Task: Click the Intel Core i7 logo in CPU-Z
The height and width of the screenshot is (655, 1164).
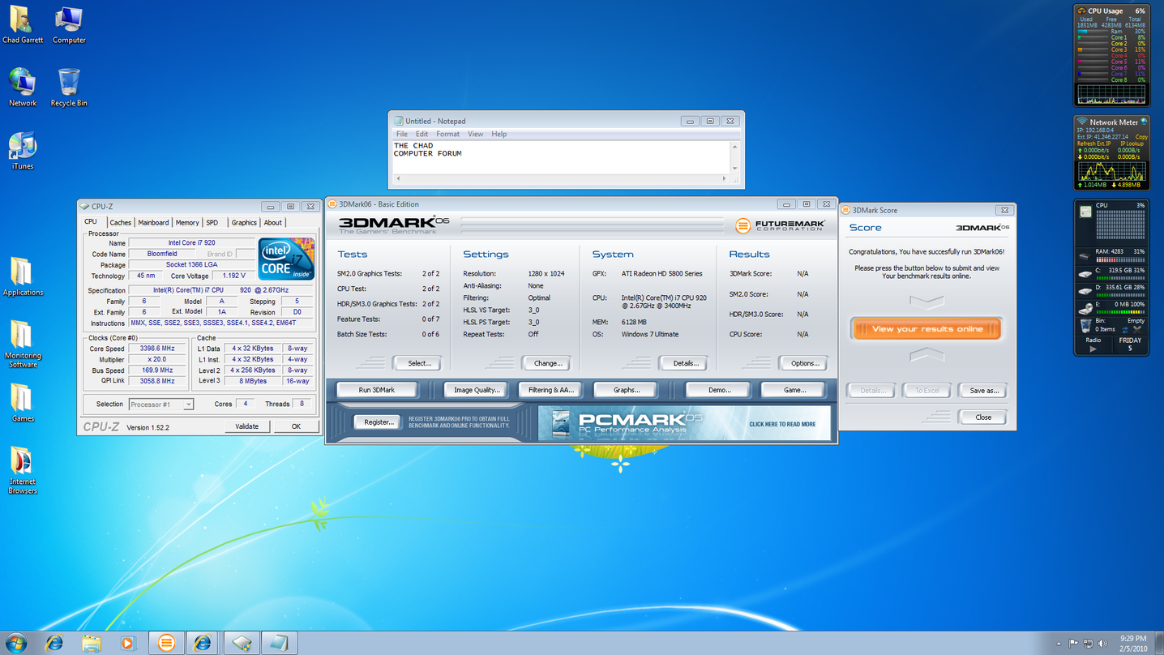Action: [286, 259]
